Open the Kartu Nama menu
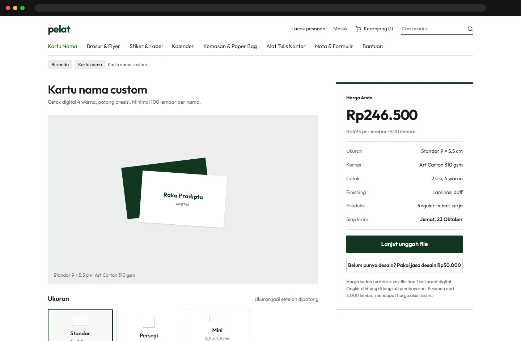 click(62, 46)
